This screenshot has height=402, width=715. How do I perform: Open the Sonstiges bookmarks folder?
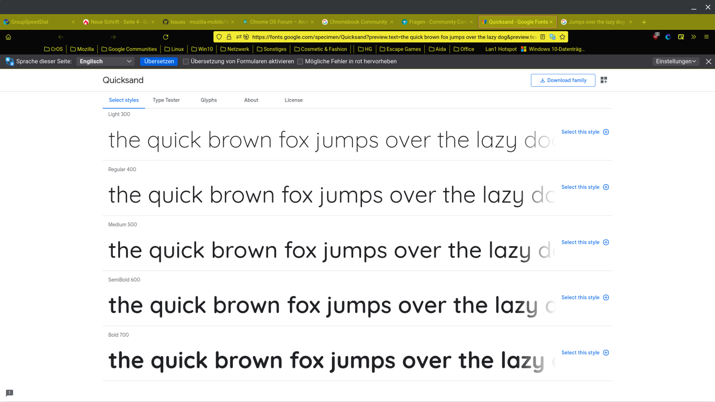(x=272, y=49)
